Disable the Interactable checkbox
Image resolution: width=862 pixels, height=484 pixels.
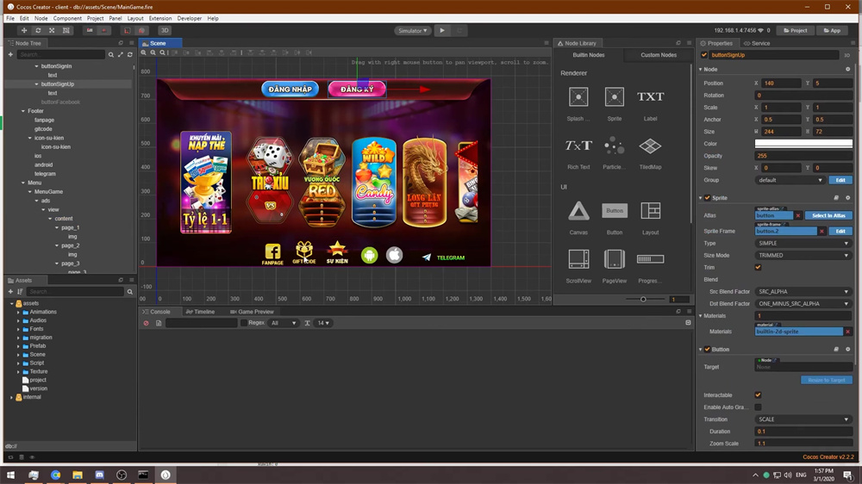pos(758,395)
